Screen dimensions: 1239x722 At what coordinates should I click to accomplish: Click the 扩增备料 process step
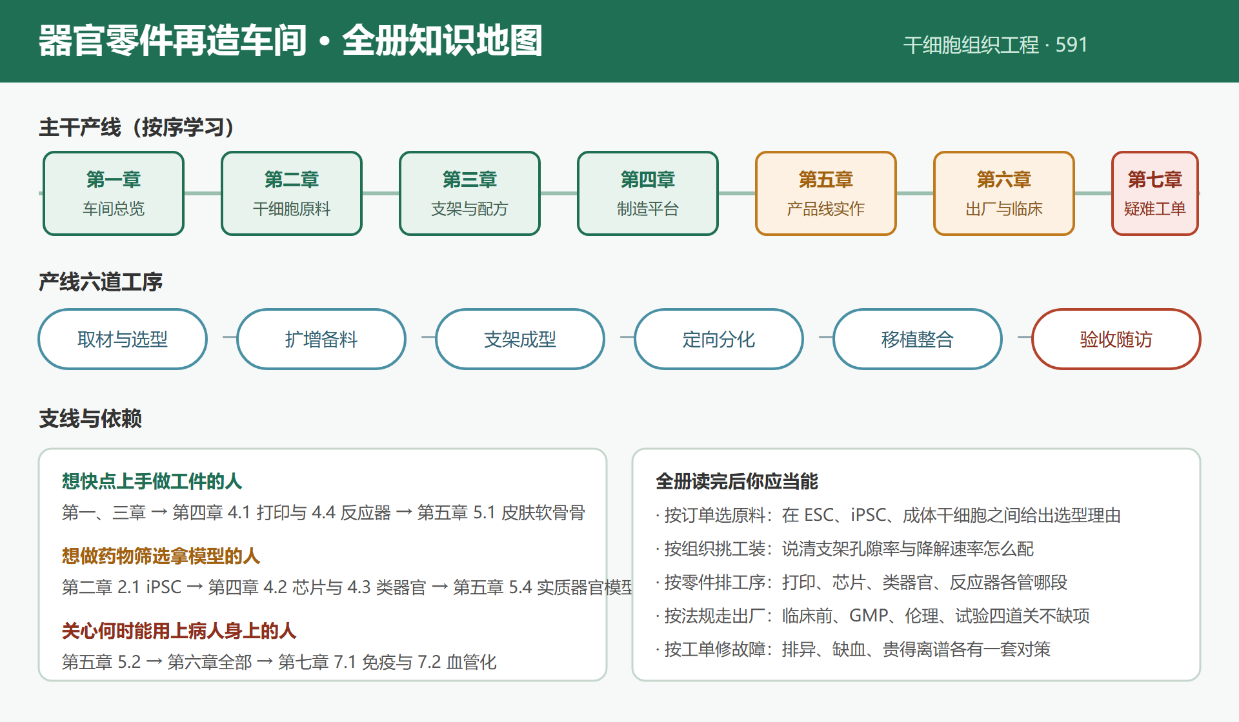point(321,339)
